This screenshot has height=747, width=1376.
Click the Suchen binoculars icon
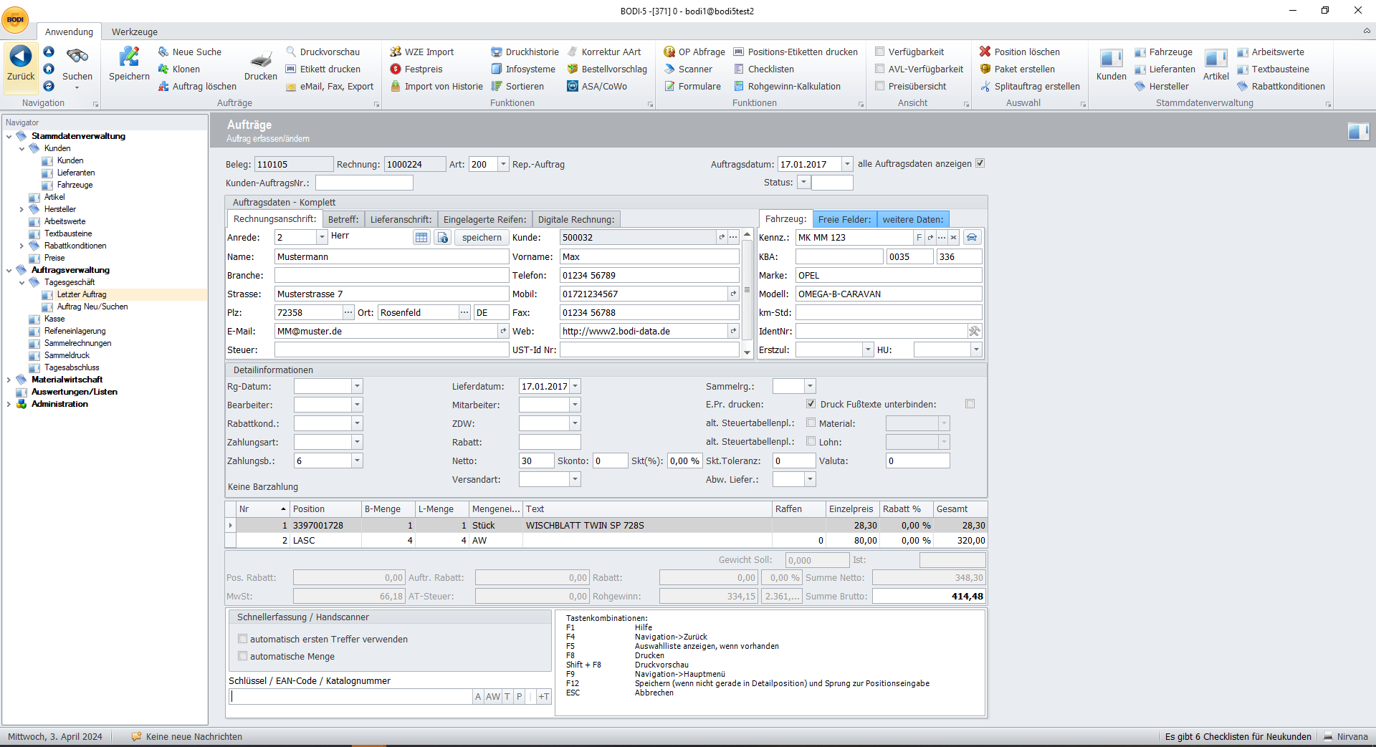click(77, 57)
